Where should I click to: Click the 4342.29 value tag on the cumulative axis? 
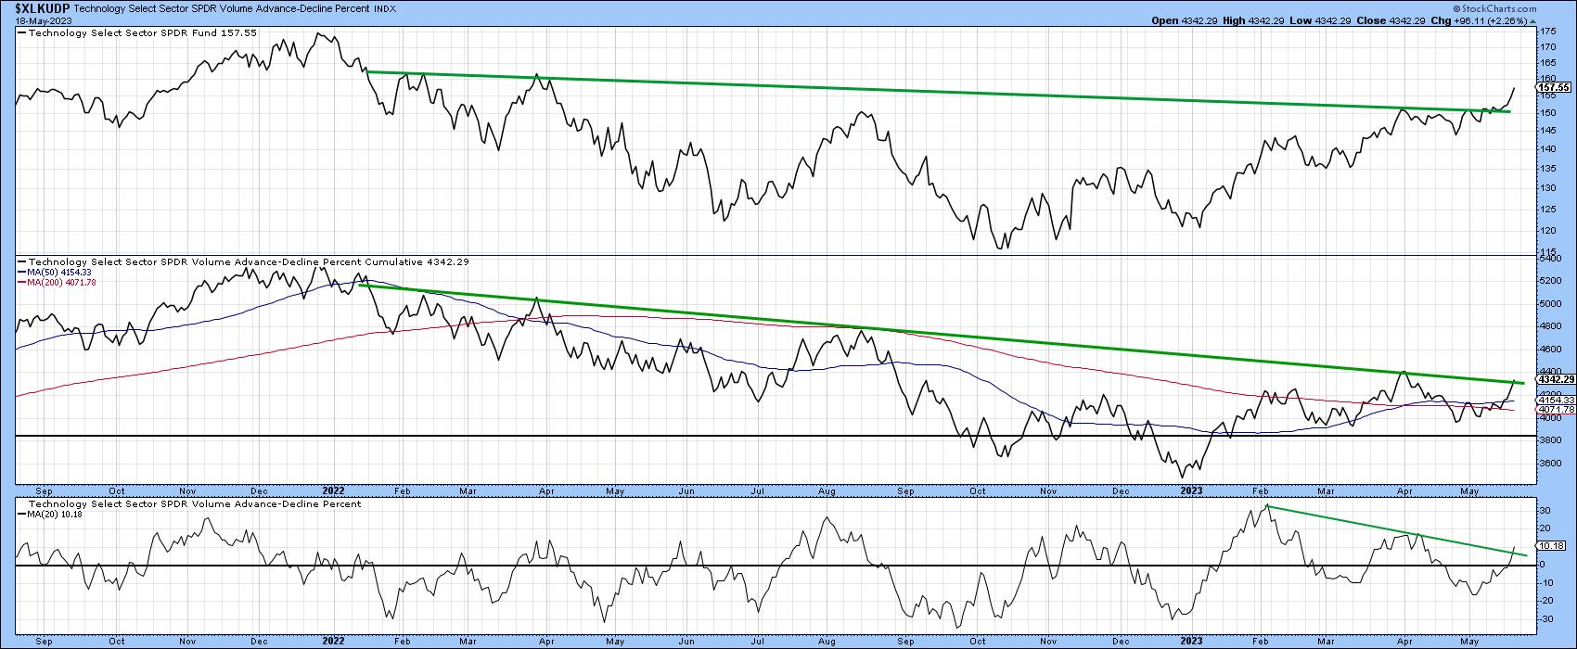coord(1555,379)
